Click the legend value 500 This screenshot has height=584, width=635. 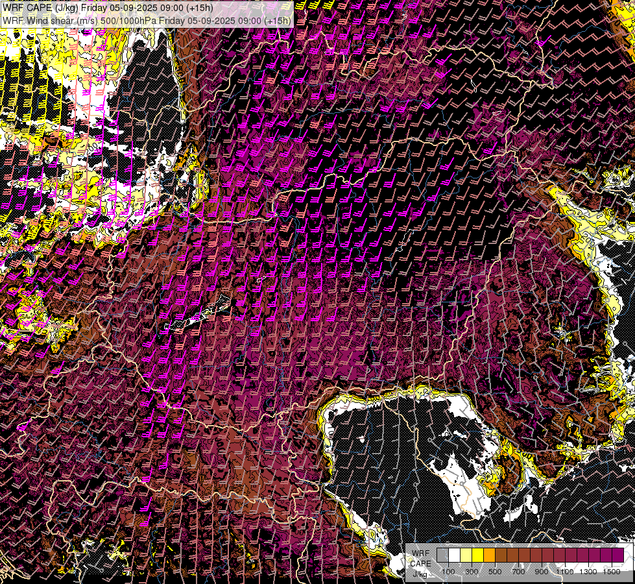pyautogui.click(x=495, y=572)
